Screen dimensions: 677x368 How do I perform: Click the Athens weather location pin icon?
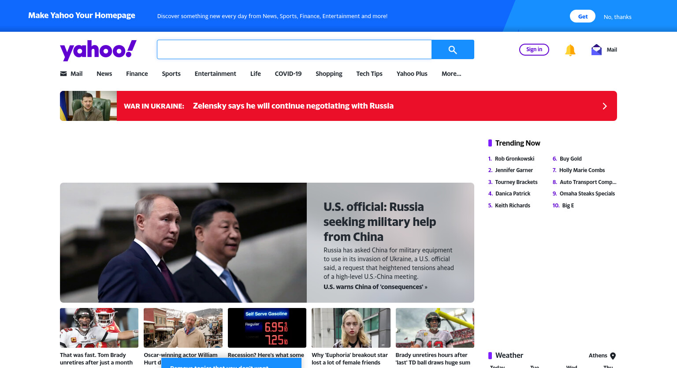click(x=613, y=356)
